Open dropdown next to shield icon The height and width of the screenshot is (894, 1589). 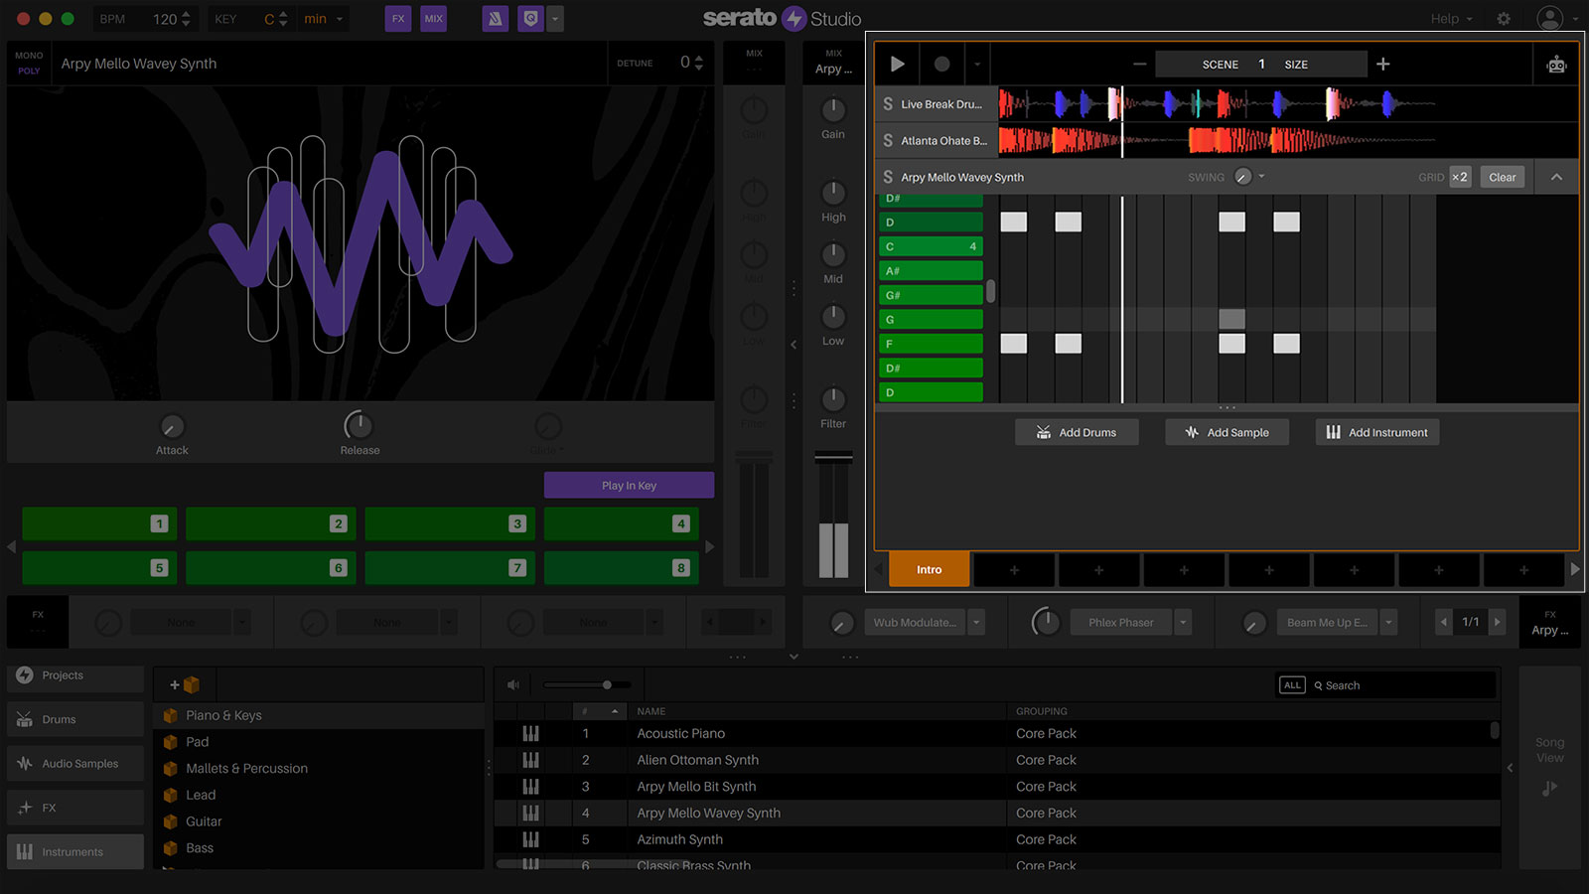click(555, 19)
